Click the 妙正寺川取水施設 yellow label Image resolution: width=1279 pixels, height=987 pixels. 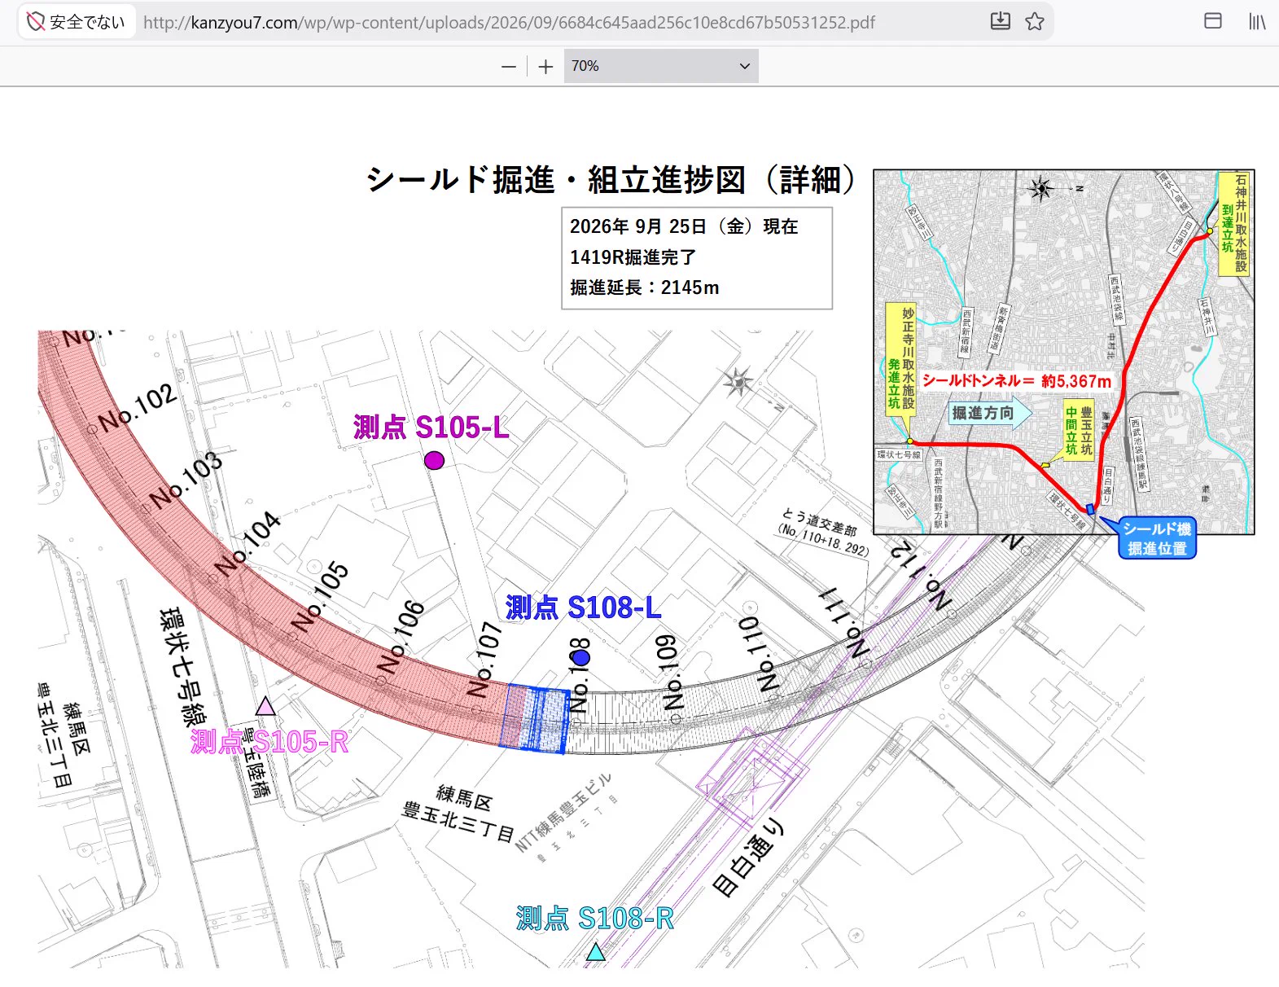click(901, 358)
